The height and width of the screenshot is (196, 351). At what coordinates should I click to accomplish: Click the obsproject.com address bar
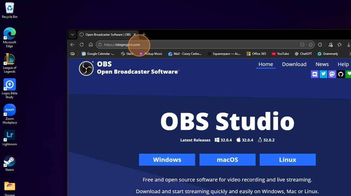pos(205,44)
